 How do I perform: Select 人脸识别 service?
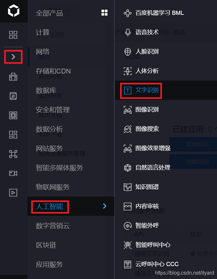147,52
